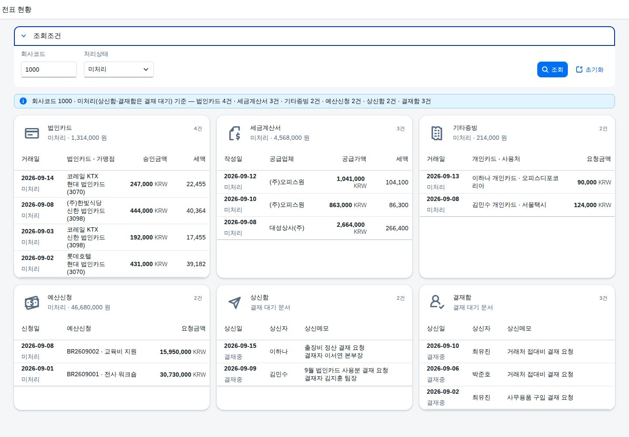The height and width of the screenshot is (437, 629).
Task: Open 9월 법인카드 사용분 결재 요청 memo
Action: pyautogui.click(x=346, y=371)
